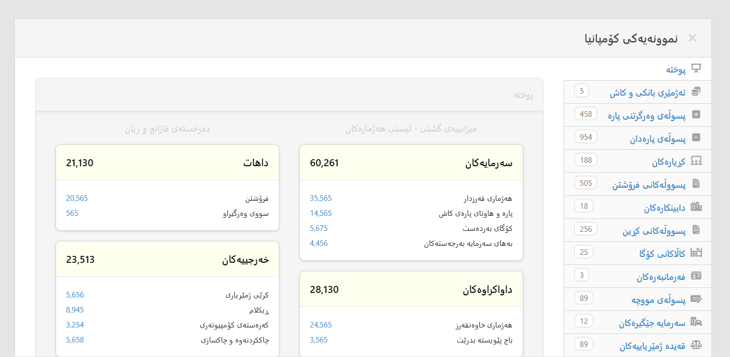Click the purchase invoices paper icon
The image size is (730, 357).
[696, 229]
